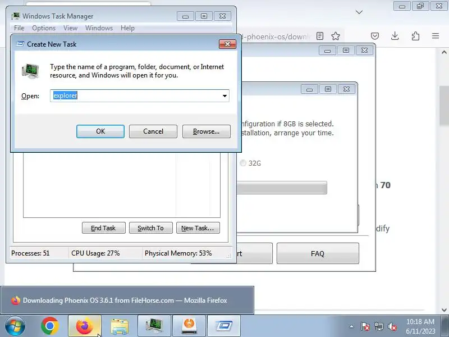Click the Browse... button
Viewport: 449px width, 337px height.
pyautogui.click(x=206, y=131)
